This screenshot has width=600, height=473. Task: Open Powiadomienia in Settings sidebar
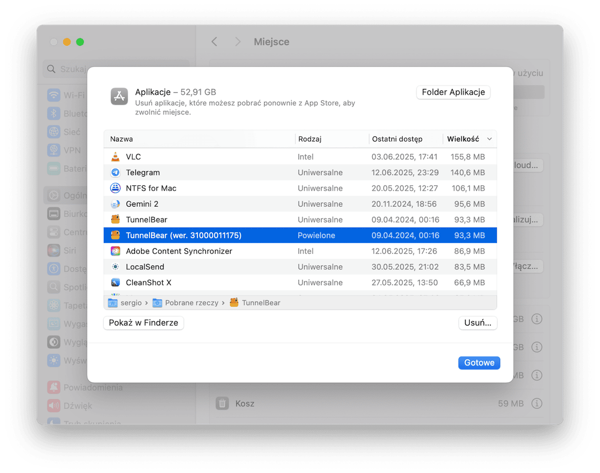pyautogui.click(x=93, y=387)
